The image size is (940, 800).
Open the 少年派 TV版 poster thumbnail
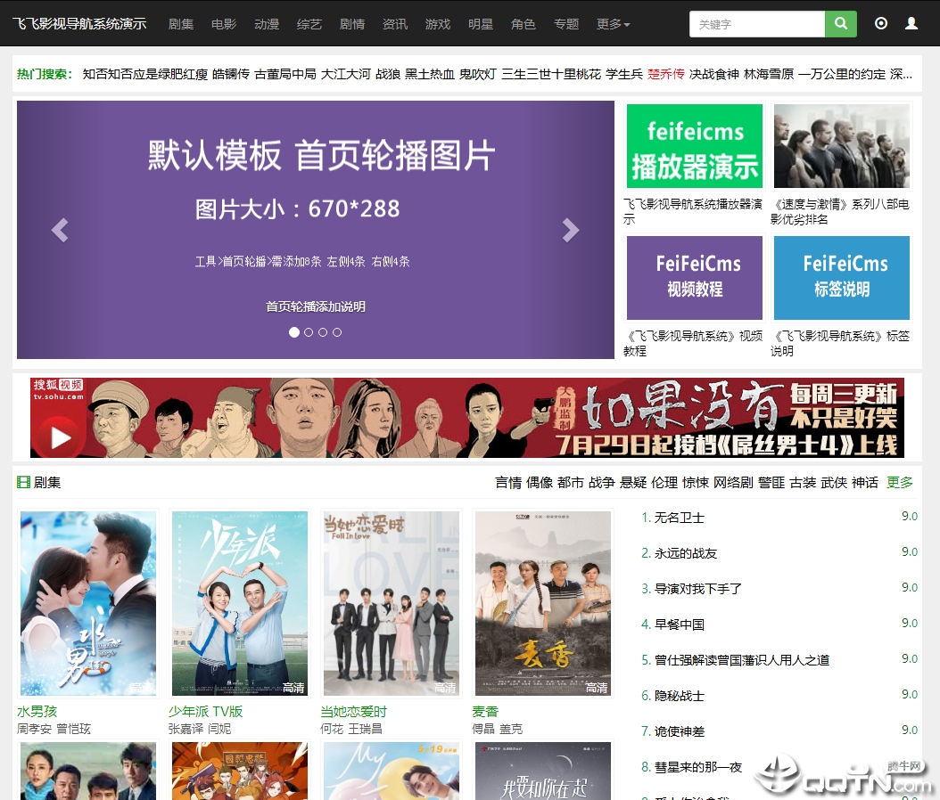pos(240,603)
